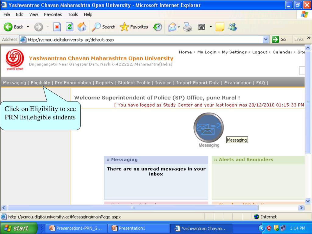The image size is (312, 234).
Task: Expand hidden tray icons chevron
Action: coord(262,228)
